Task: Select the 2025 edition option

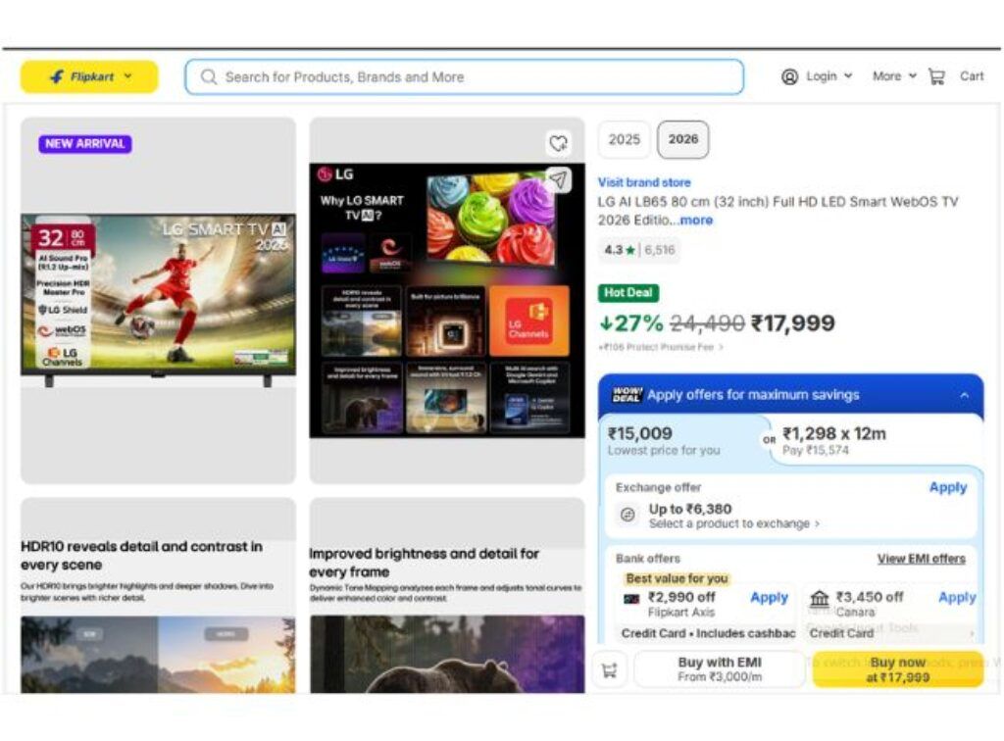Action: pyautogui.click(x=625, y=139)
